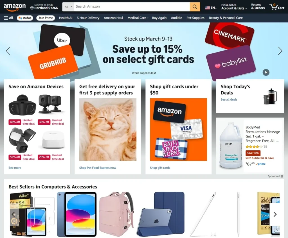Go to the Amazon Haul tab
Viewport: 288px width, 238px height.
113,18
